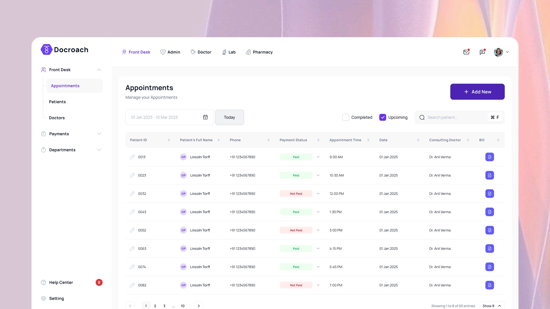Select Patients in the sidebar
This screenshot has height=309, width=550.
pos(57,102)
